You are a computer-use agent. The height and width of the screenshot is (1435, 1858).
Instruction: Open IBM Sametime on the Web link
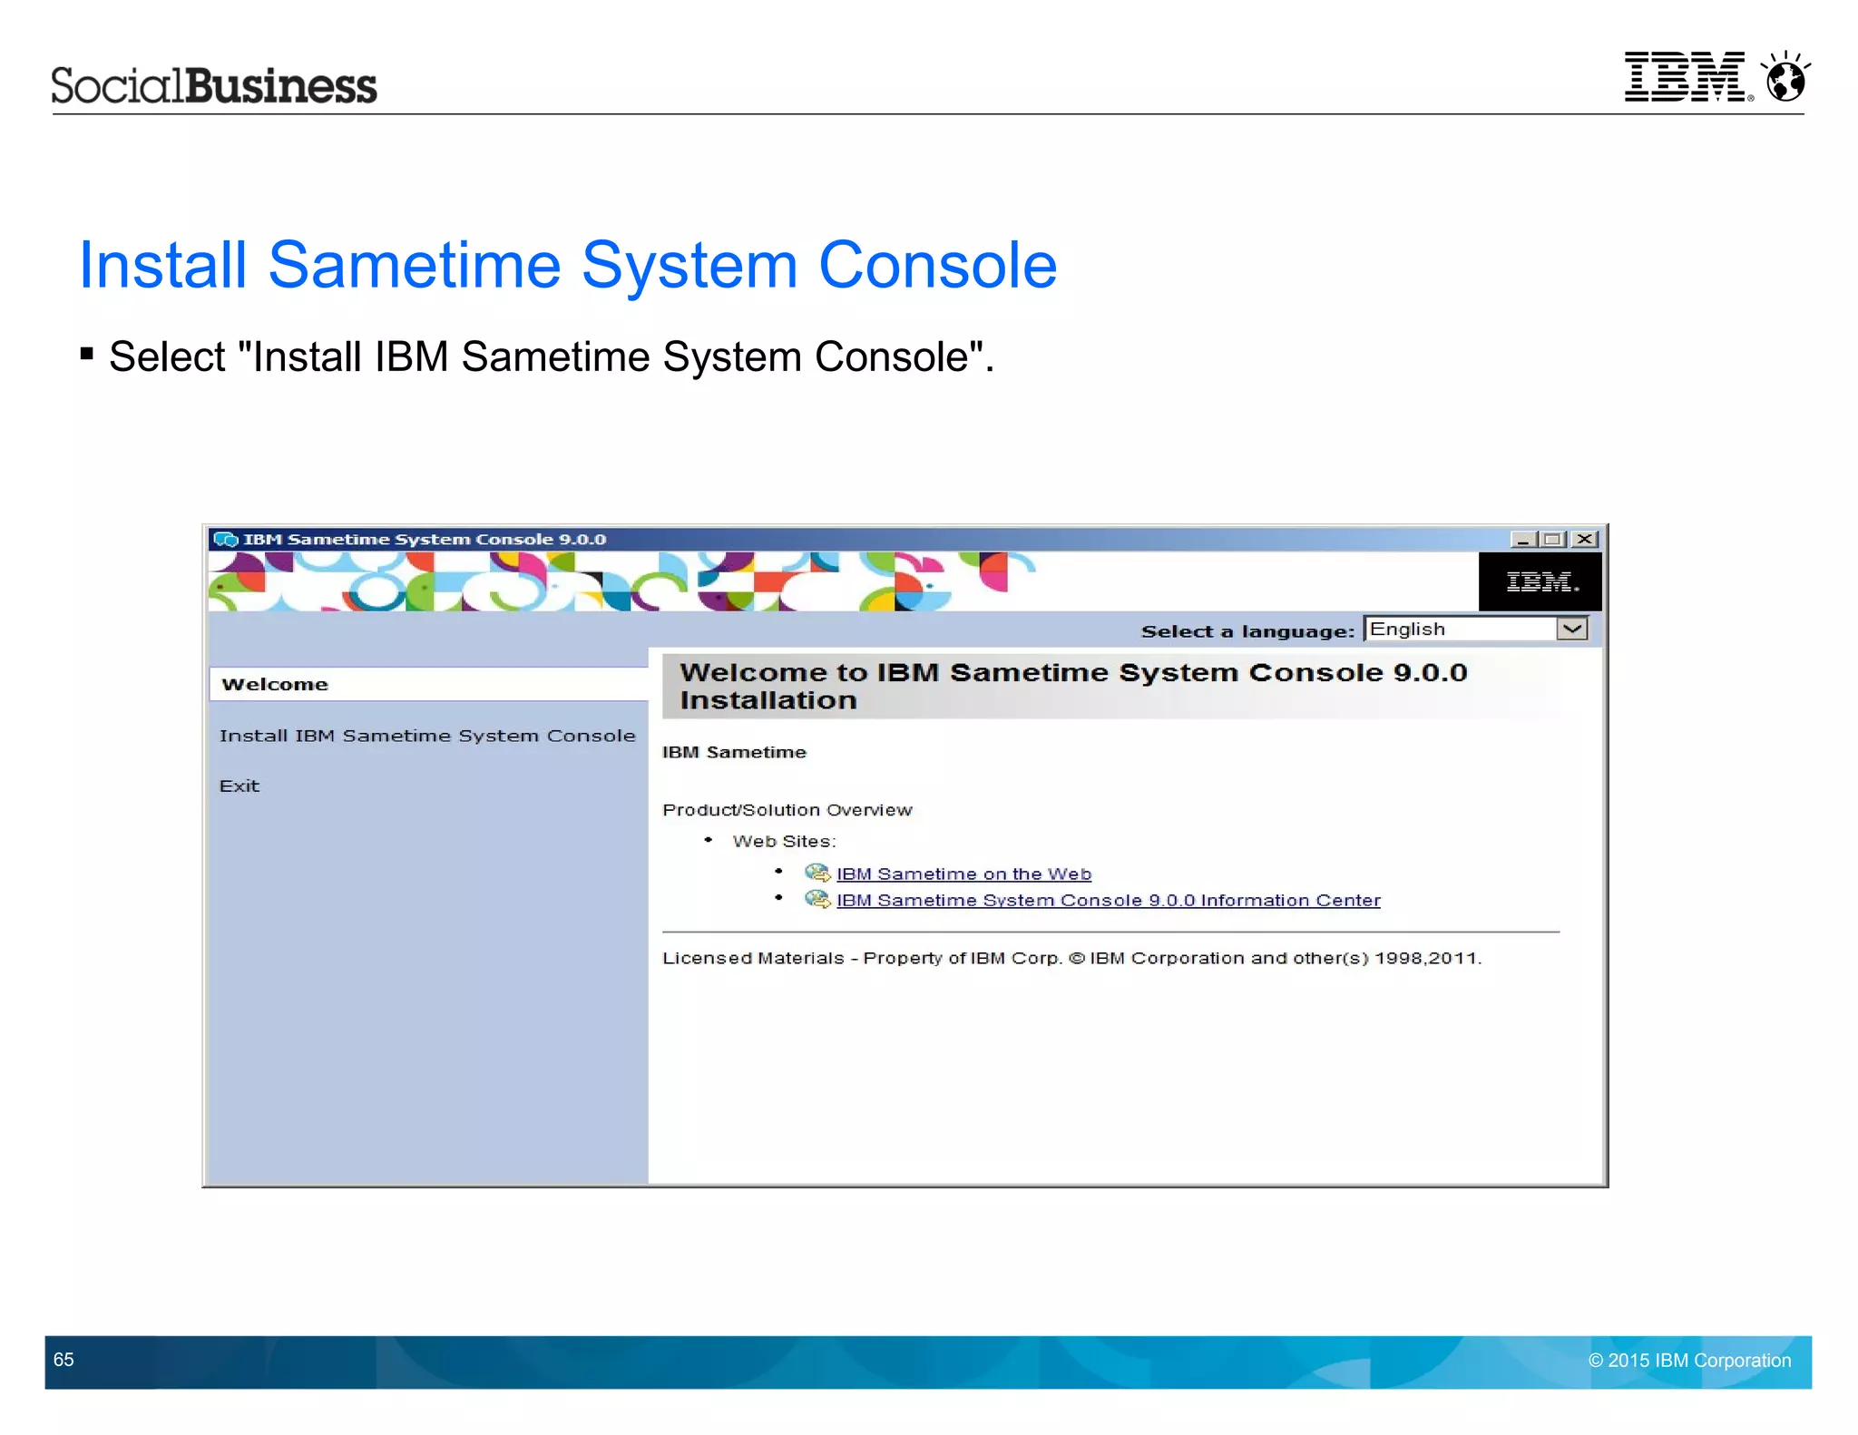pos(963,874)
